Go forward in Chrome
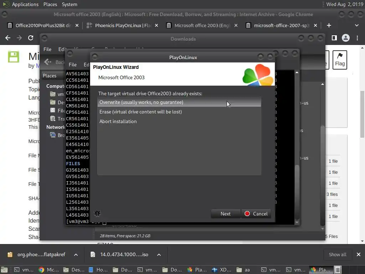Screen dimensions: 365x274 click(x=19, y=38)
